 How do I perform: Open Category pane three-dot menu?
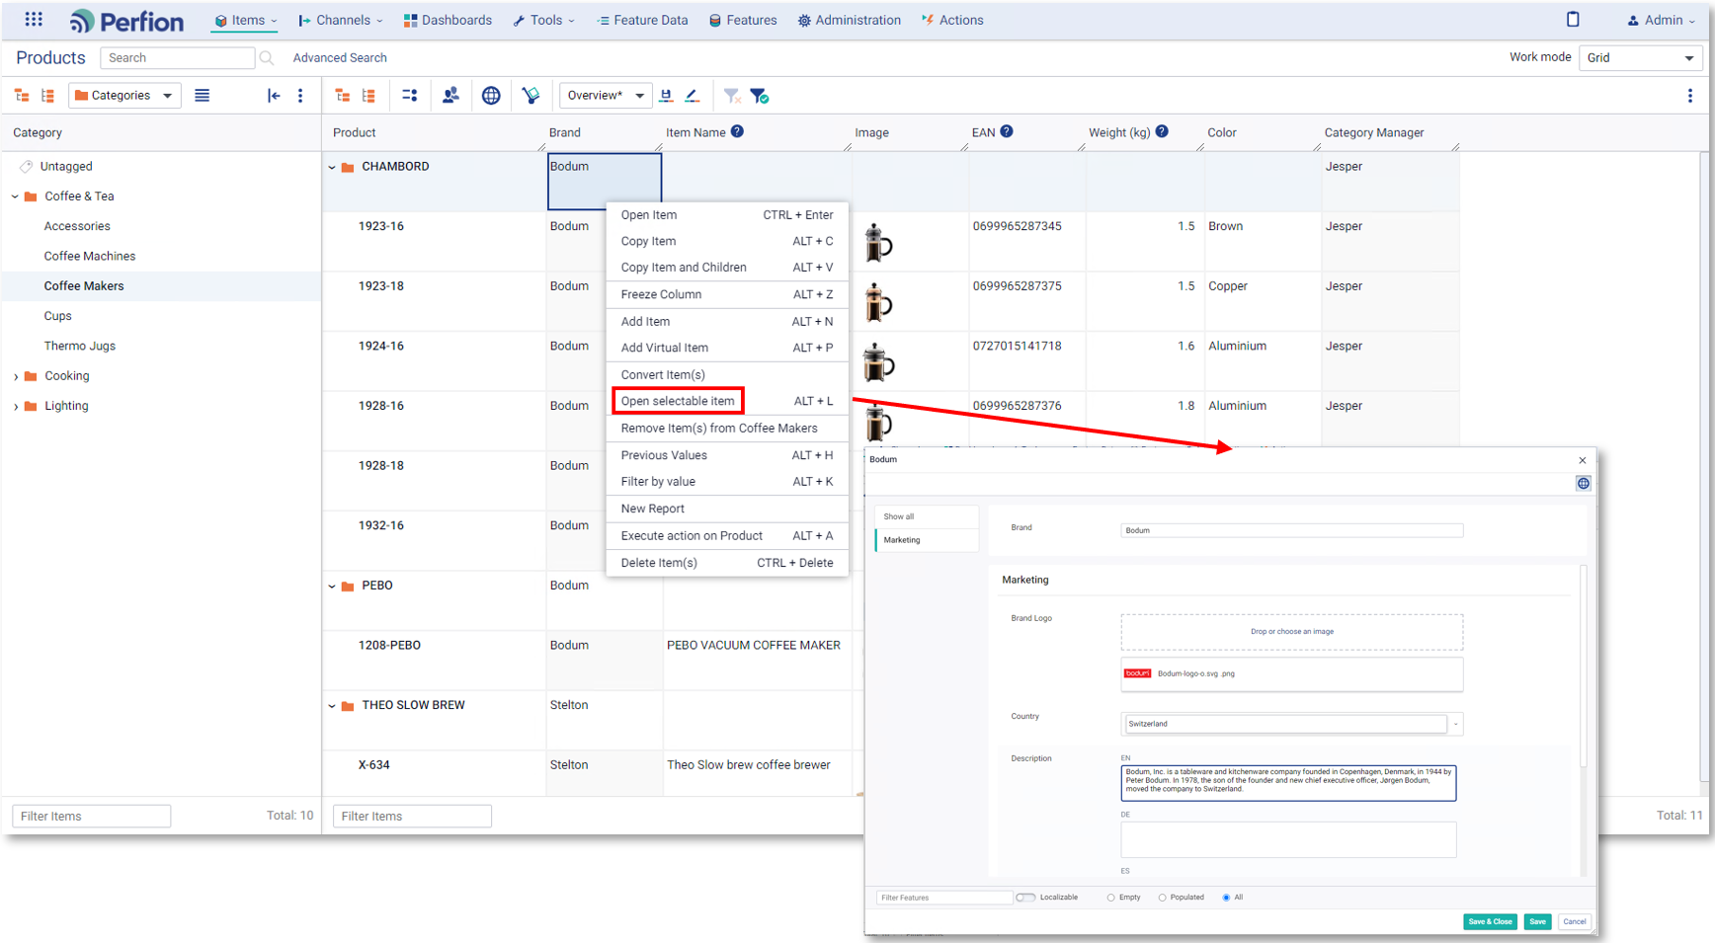pyautogui.click(x=300, y=96)
